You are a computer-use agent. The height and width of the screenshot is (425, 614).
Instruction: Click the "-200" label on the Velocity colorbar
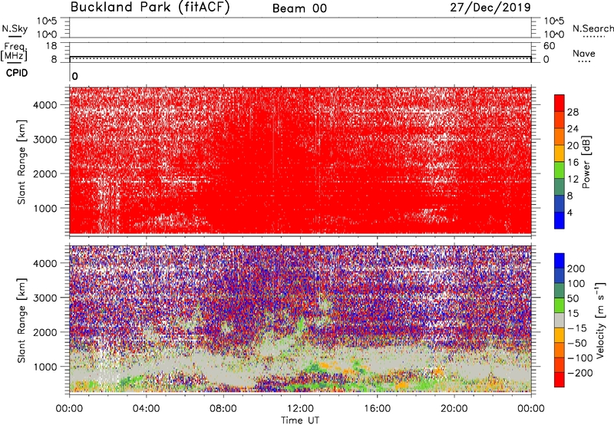pos(579,374)
